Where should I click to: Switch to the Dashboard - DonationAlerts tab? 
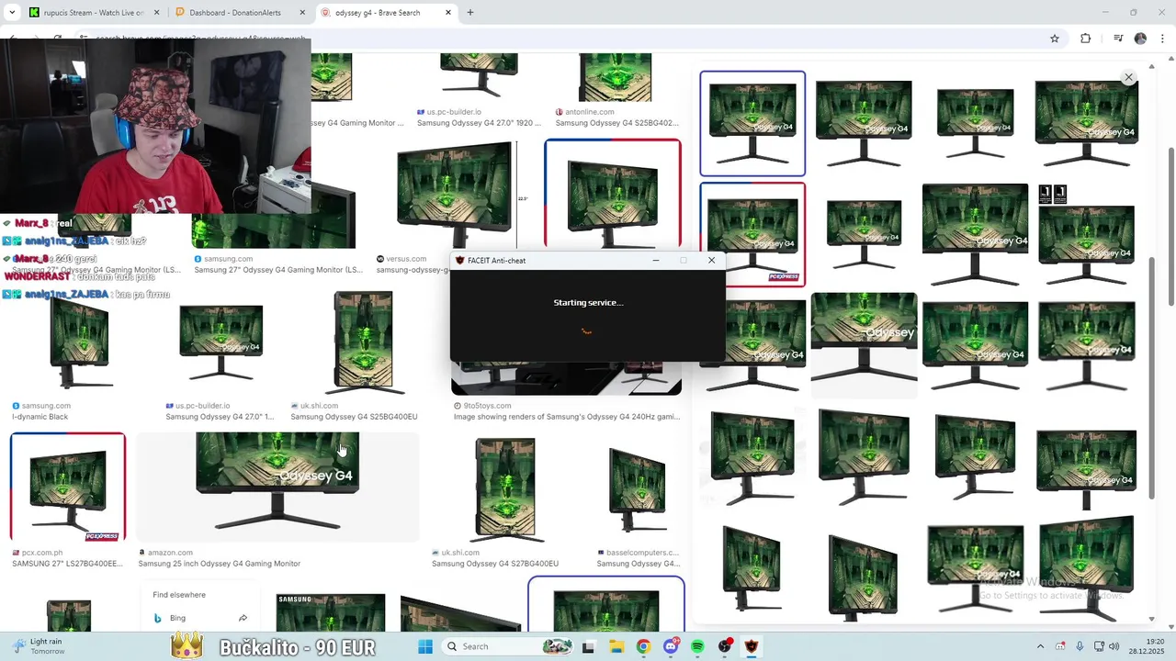coord(242,13)
